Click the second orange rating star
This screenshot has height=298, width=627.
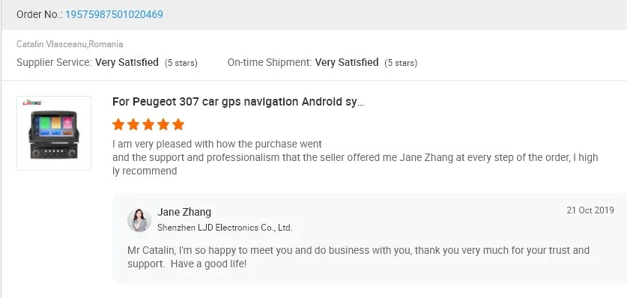(133, 124)
